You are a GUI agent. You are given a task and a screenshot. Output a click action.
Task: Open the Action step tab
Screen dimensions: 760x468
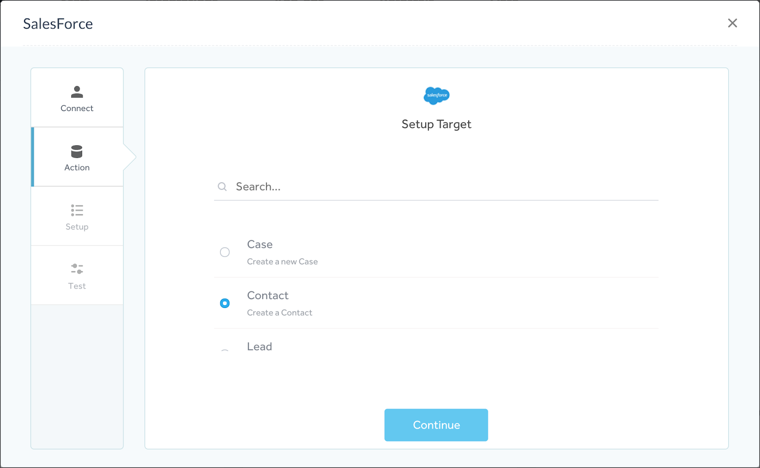click(x=77, y=157)
